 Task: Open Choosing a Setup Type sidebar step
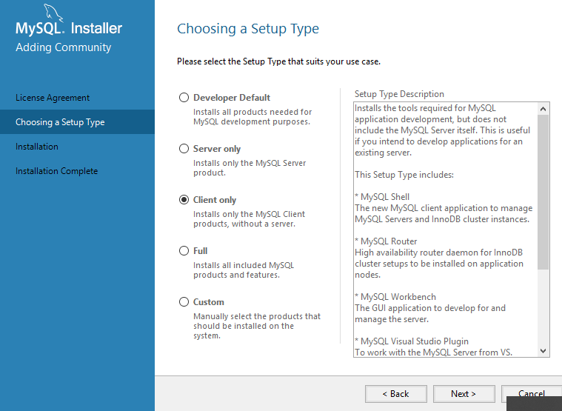pos(77,122)
